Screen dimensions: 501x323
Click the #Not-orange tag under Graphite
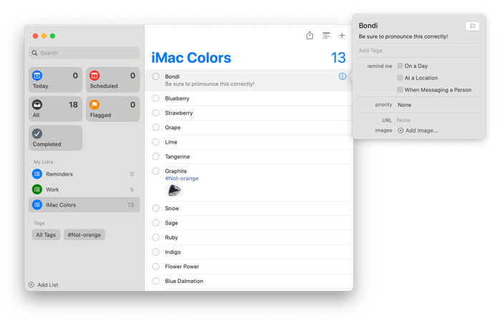click(x=182, y=179)
